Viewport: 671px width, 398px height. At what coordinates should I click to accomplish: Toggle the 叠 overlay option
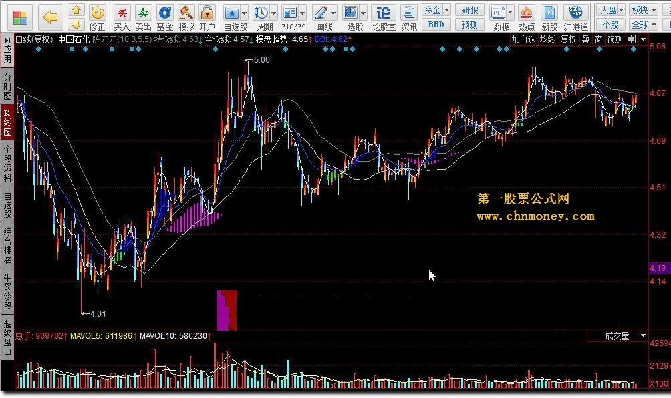coord(585,40)
